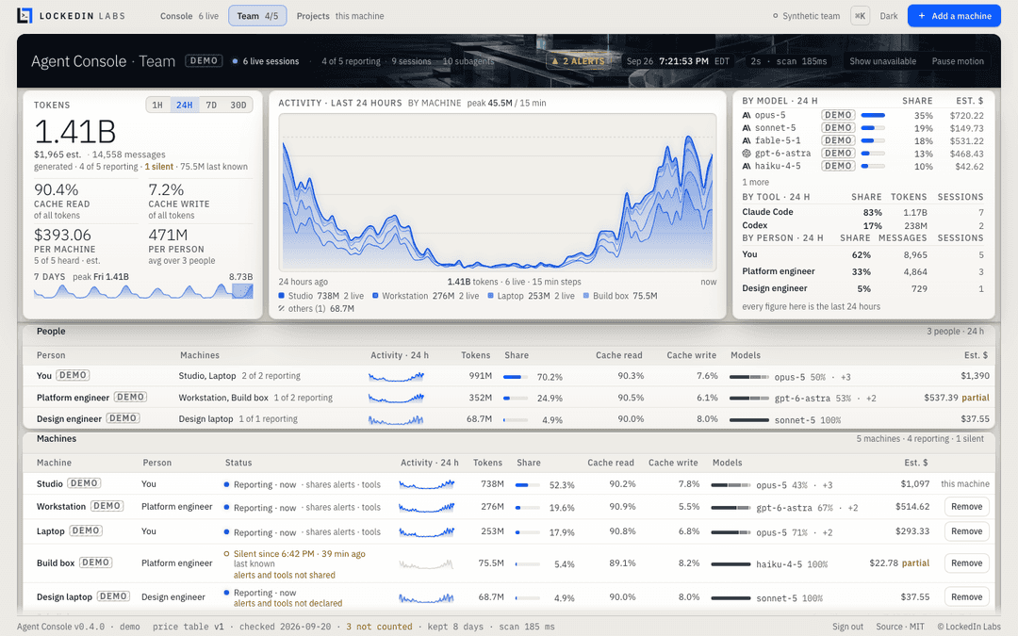This screenshot has width=1018, height=636.
Task: Remove the Build box machine
Action: 967,563
